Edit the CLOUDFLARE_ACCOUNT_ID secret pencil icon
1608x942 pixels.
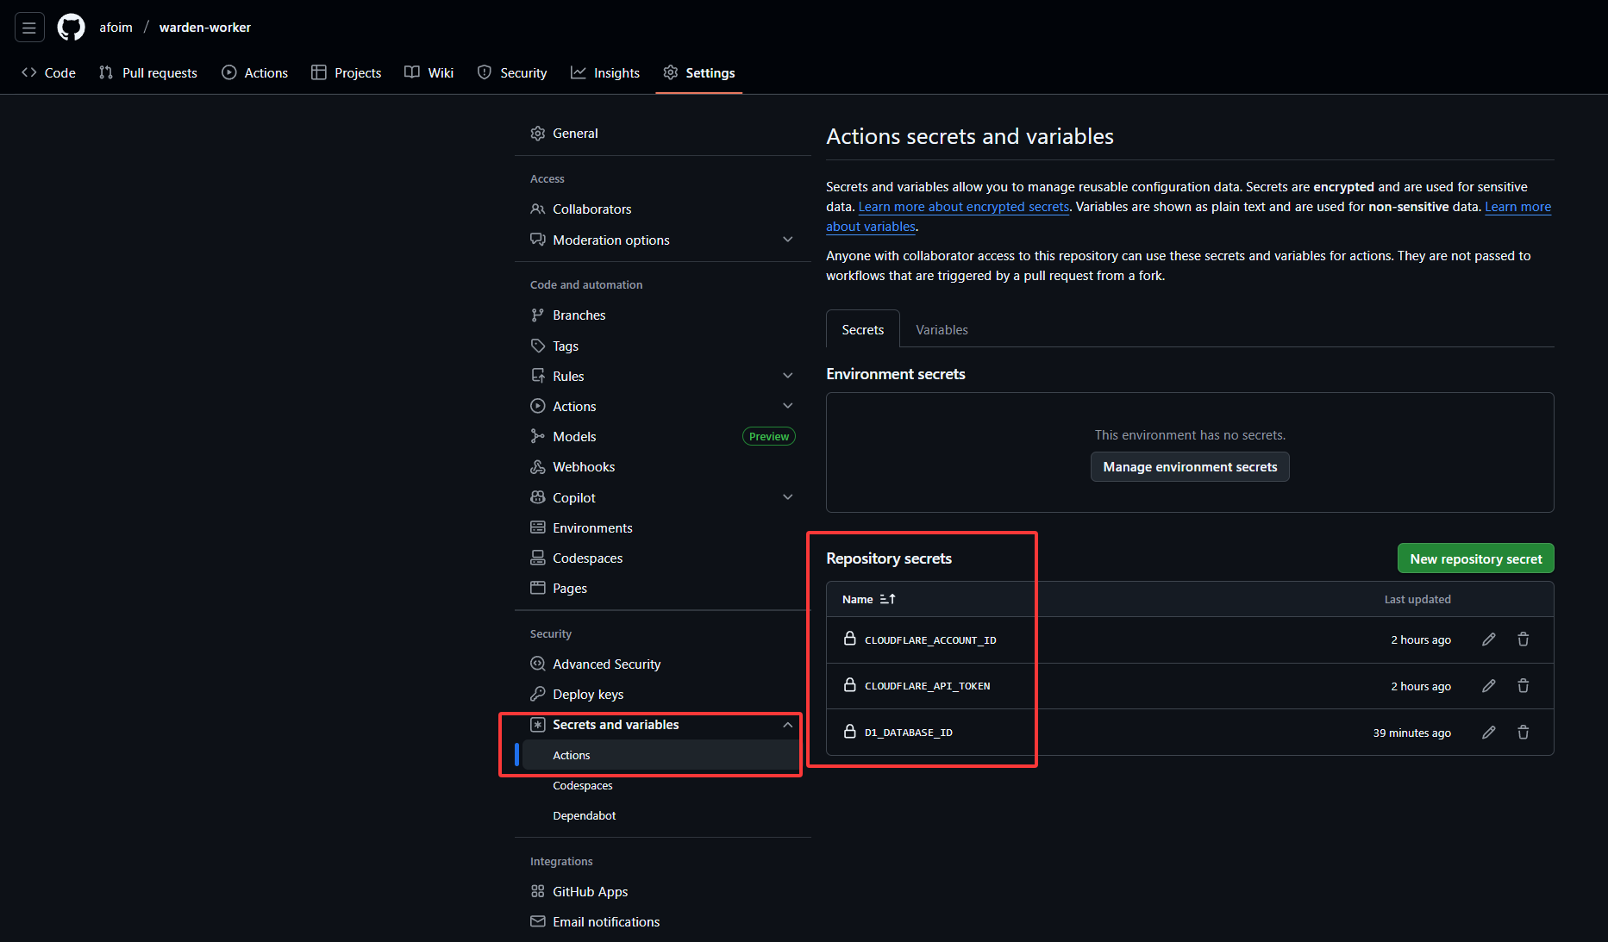1489,639
